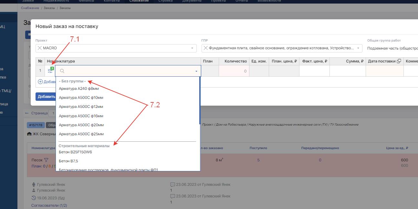Select Арматура A500C ф16мм option

[81, 116]
